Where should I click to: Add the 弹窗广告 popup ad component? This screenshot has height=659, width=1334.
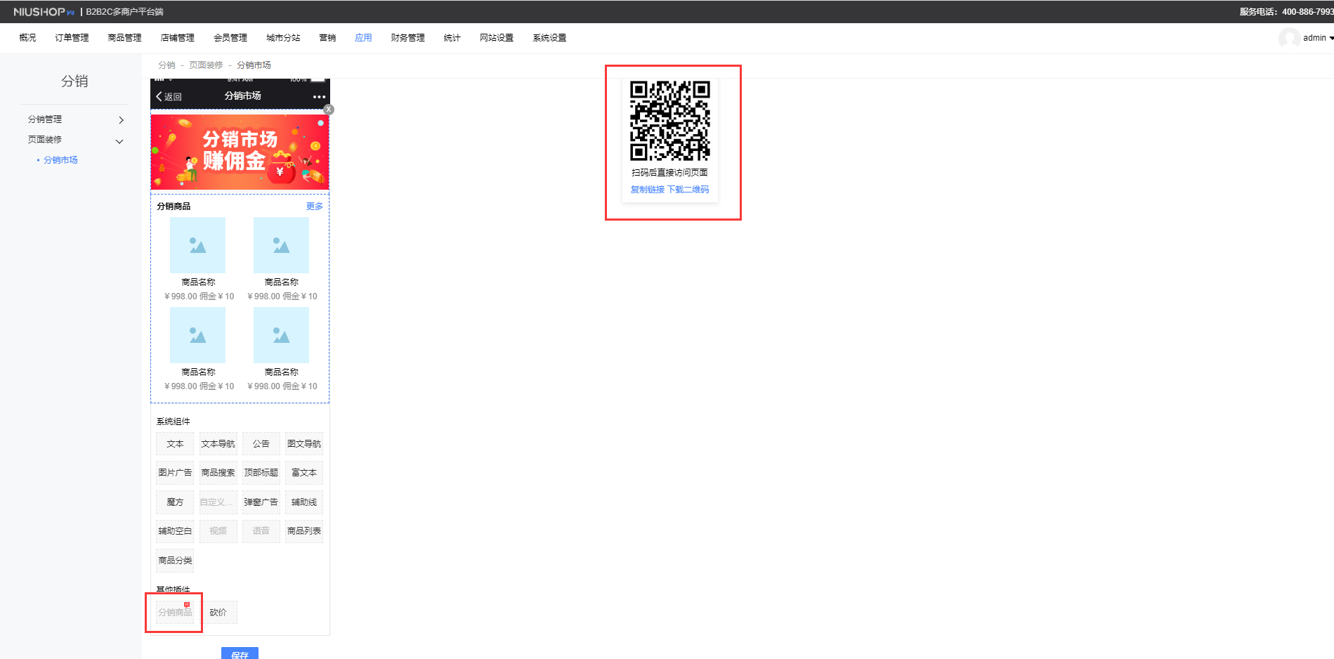tap(261, 502)
